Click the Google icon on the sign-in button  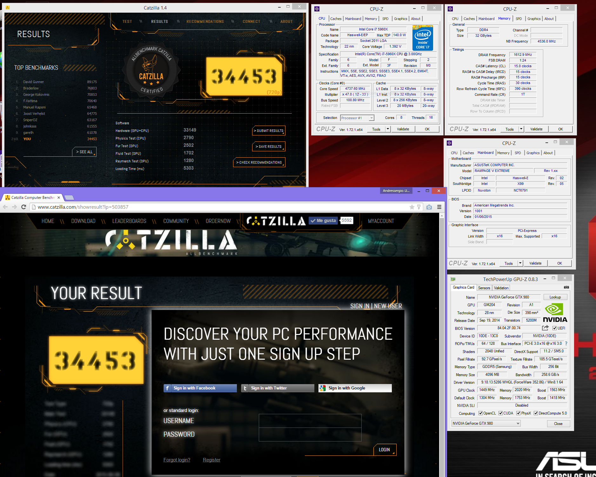323,388
